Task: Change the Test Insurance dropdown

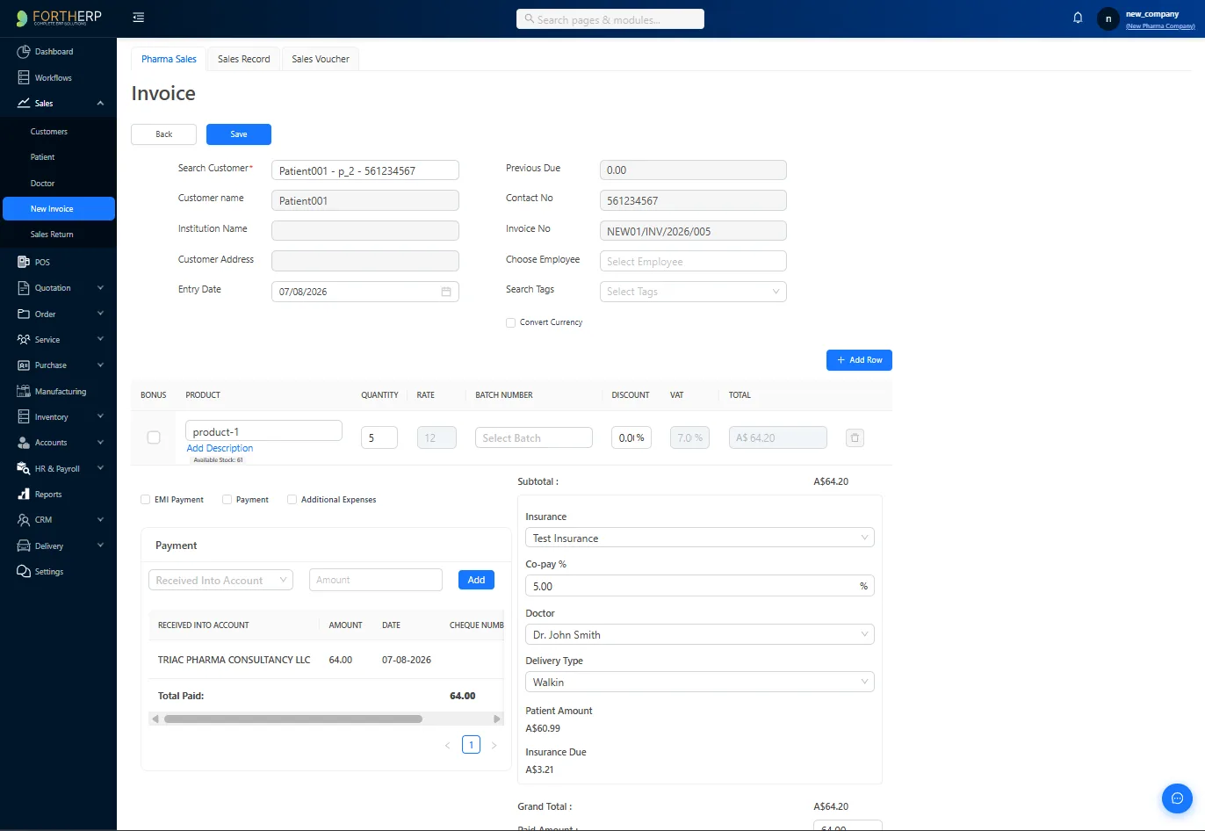Action: 700,538
